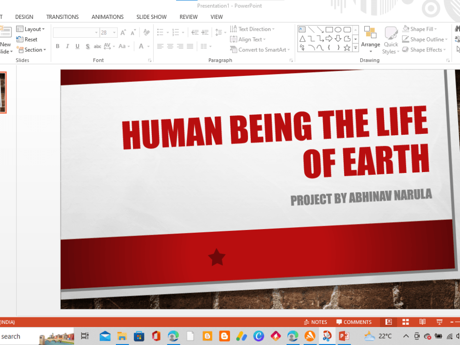This screenshot has width=460, height=345.
Task: Decrease the list indent level
Action: click(x=195, y=32)
